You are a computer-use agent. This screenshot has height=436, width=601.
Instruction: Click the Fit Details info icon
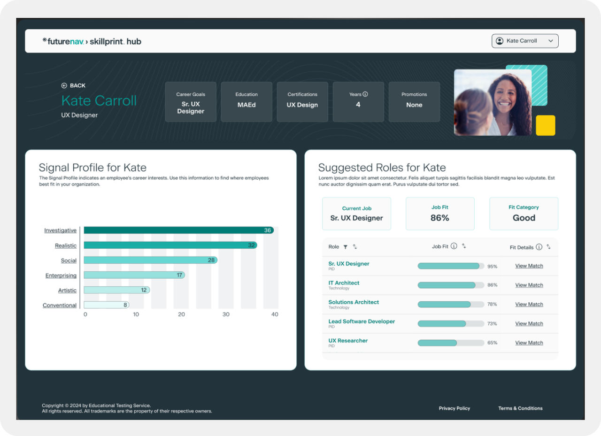(x=539, y=247)
